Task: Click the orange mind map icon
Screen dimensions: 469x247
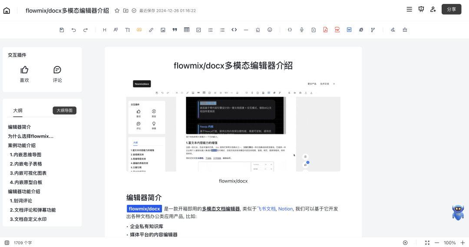Action: (x=139, y=30)
